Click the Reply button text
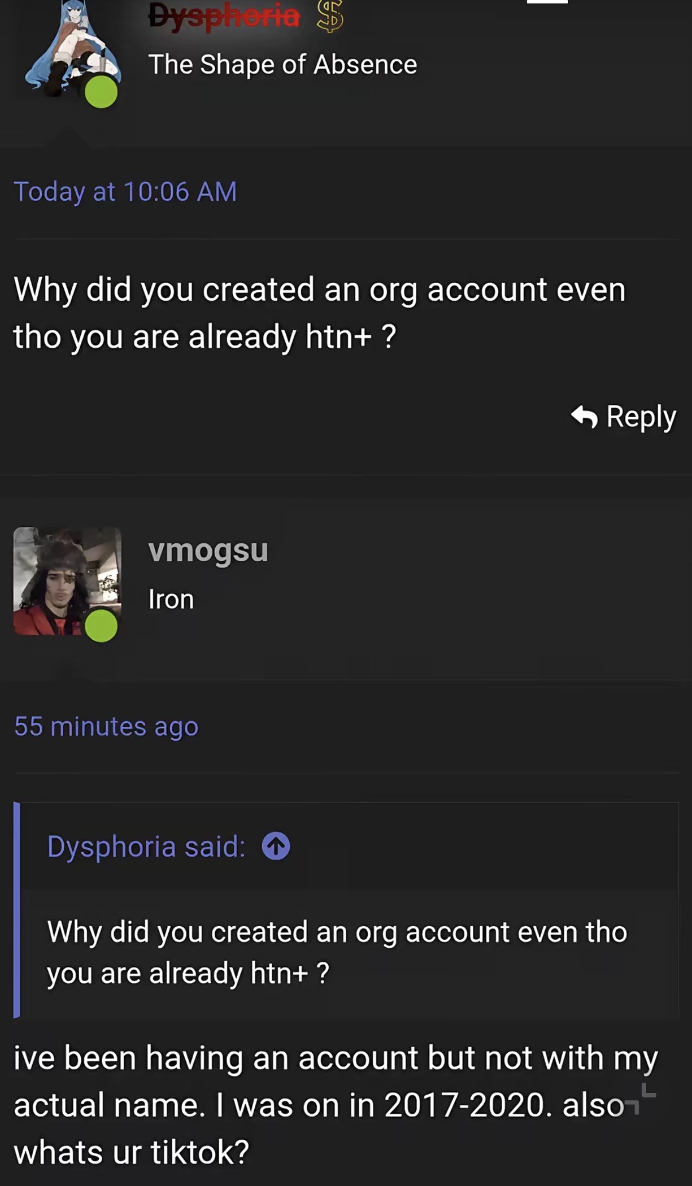Viewport: 692px width, 1186px height. pyautogui.click(x=641, y=417)
